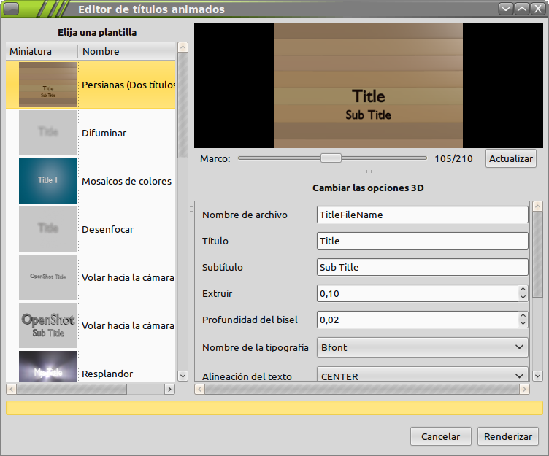Decrease the Extruir value with down arrow

tap(523, 298)
